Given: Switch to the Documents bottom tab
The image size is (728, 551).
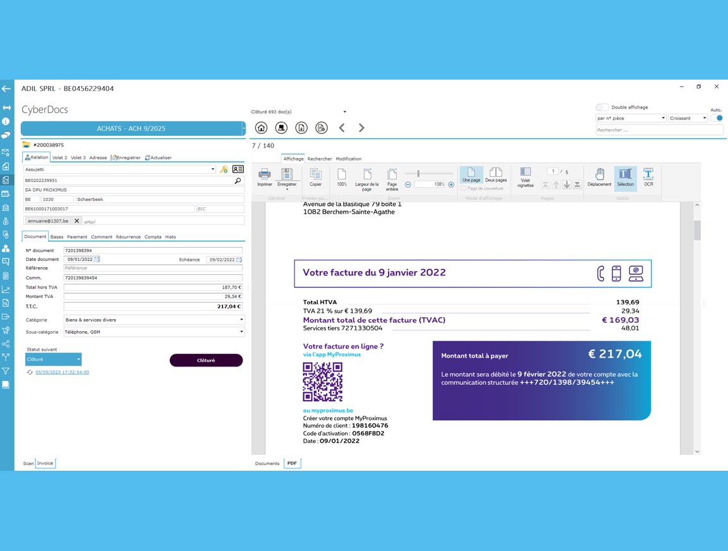Looking at the screenshot, I should click(267, 463).
